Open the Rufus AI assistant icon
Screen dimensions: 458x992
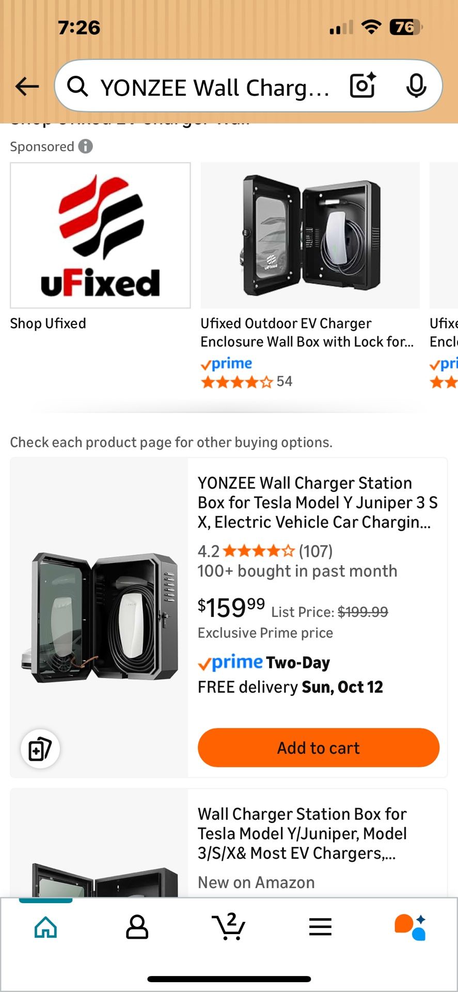tap(413, 926)
